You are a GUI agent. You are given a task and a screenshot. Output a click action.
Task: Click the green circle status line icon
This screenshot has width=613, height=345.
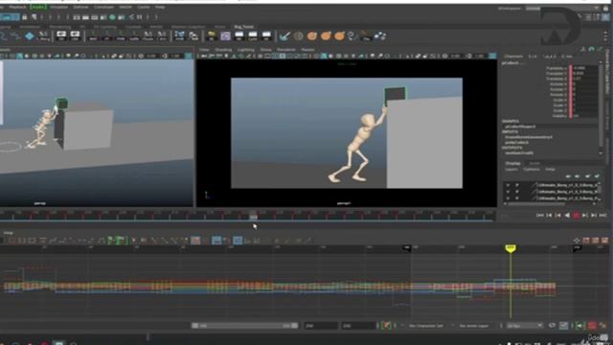[112, 17]
